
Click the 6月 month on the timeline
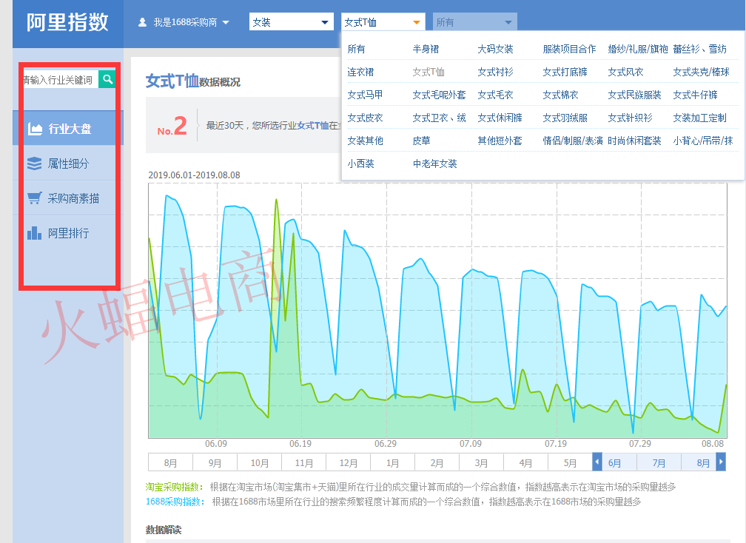click(615, 463)
